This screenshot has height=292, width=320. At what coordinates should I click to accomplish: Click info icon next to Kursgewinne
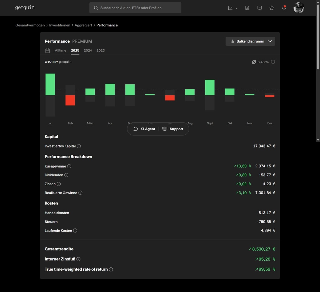69,166
